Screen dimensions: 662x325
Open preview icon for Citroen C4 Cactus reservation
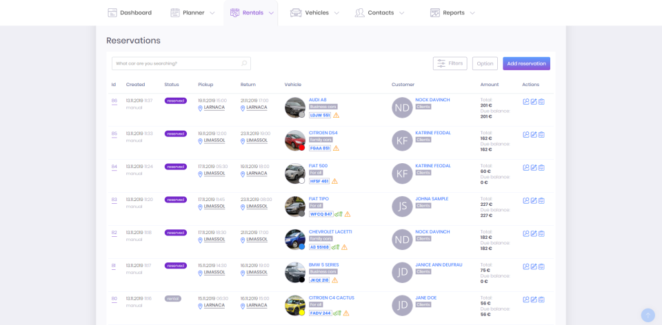coord(525,300)
